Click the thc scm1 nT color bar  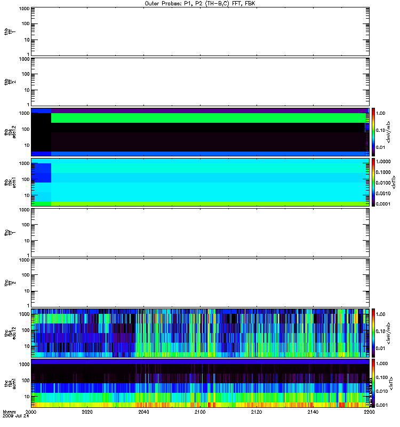pos(373,383)
